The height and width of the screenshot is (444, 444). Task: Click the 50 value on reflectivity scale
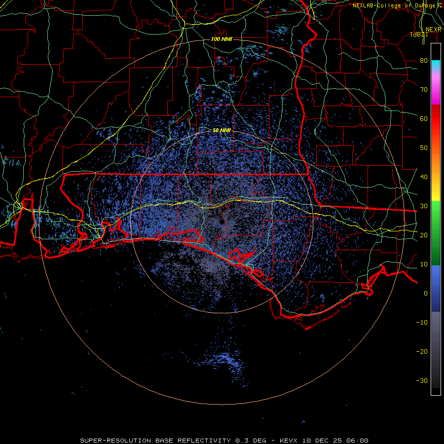(424, 148)
